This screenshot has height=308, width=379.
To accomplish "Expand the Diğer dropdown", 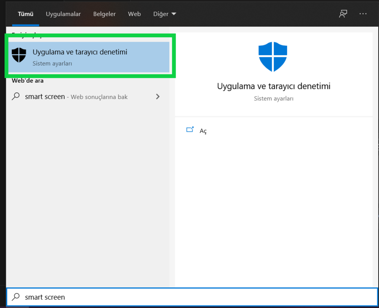I will [165, 14].
